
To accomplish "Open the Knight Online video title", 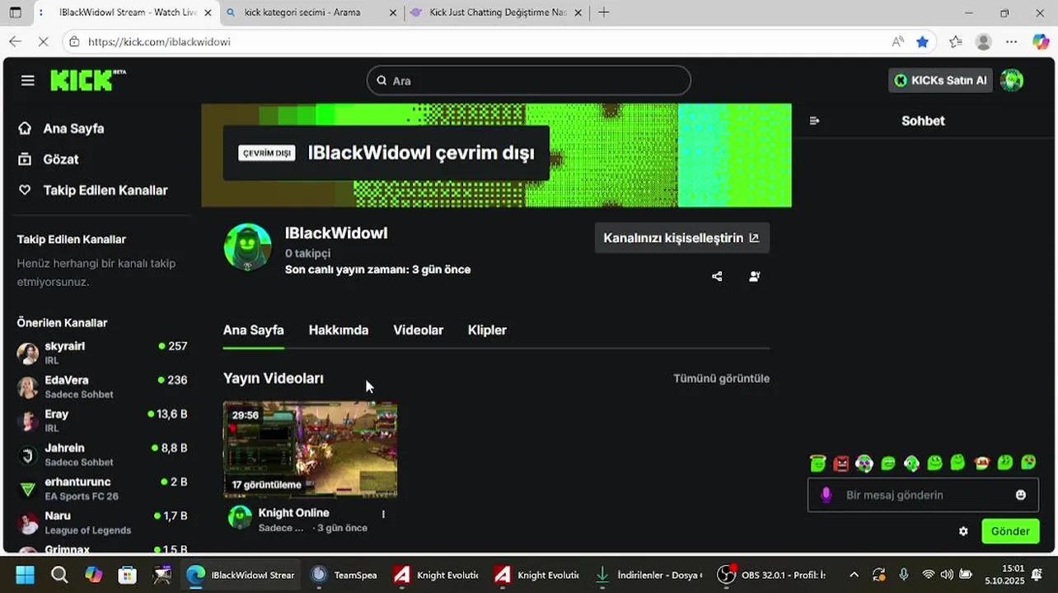I will click(294, 513).
